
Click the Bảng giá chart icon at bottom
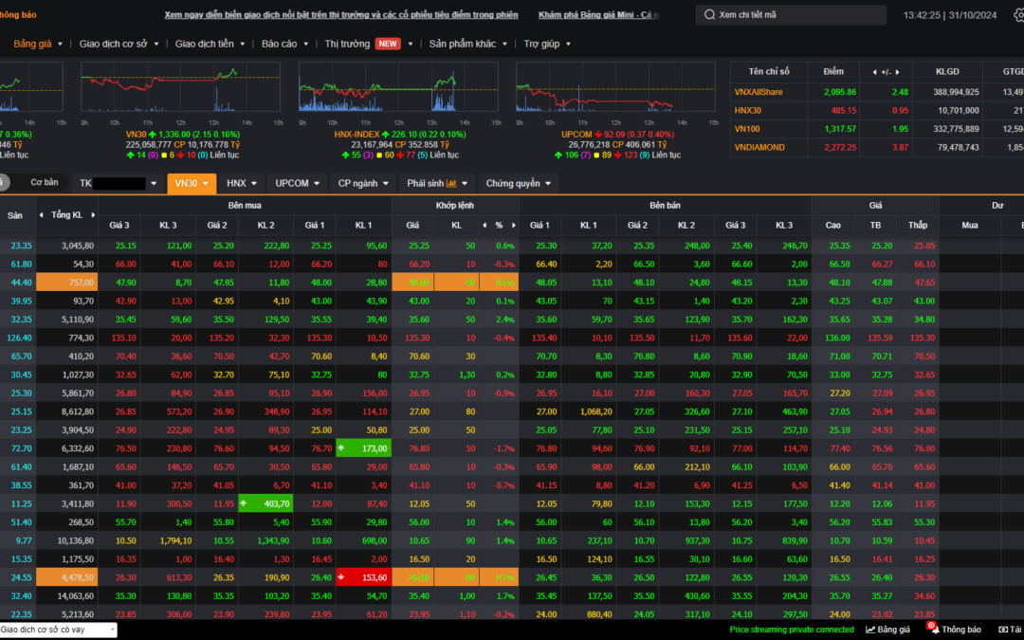point(871,630)
